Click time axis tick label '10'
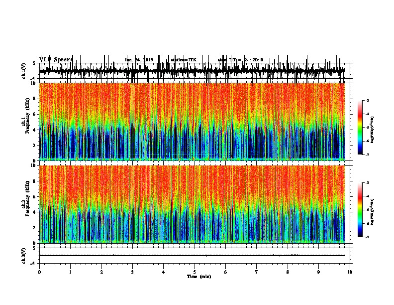Image resolution: width=394 pixels, height=305 pixels. tap(350, 272)
